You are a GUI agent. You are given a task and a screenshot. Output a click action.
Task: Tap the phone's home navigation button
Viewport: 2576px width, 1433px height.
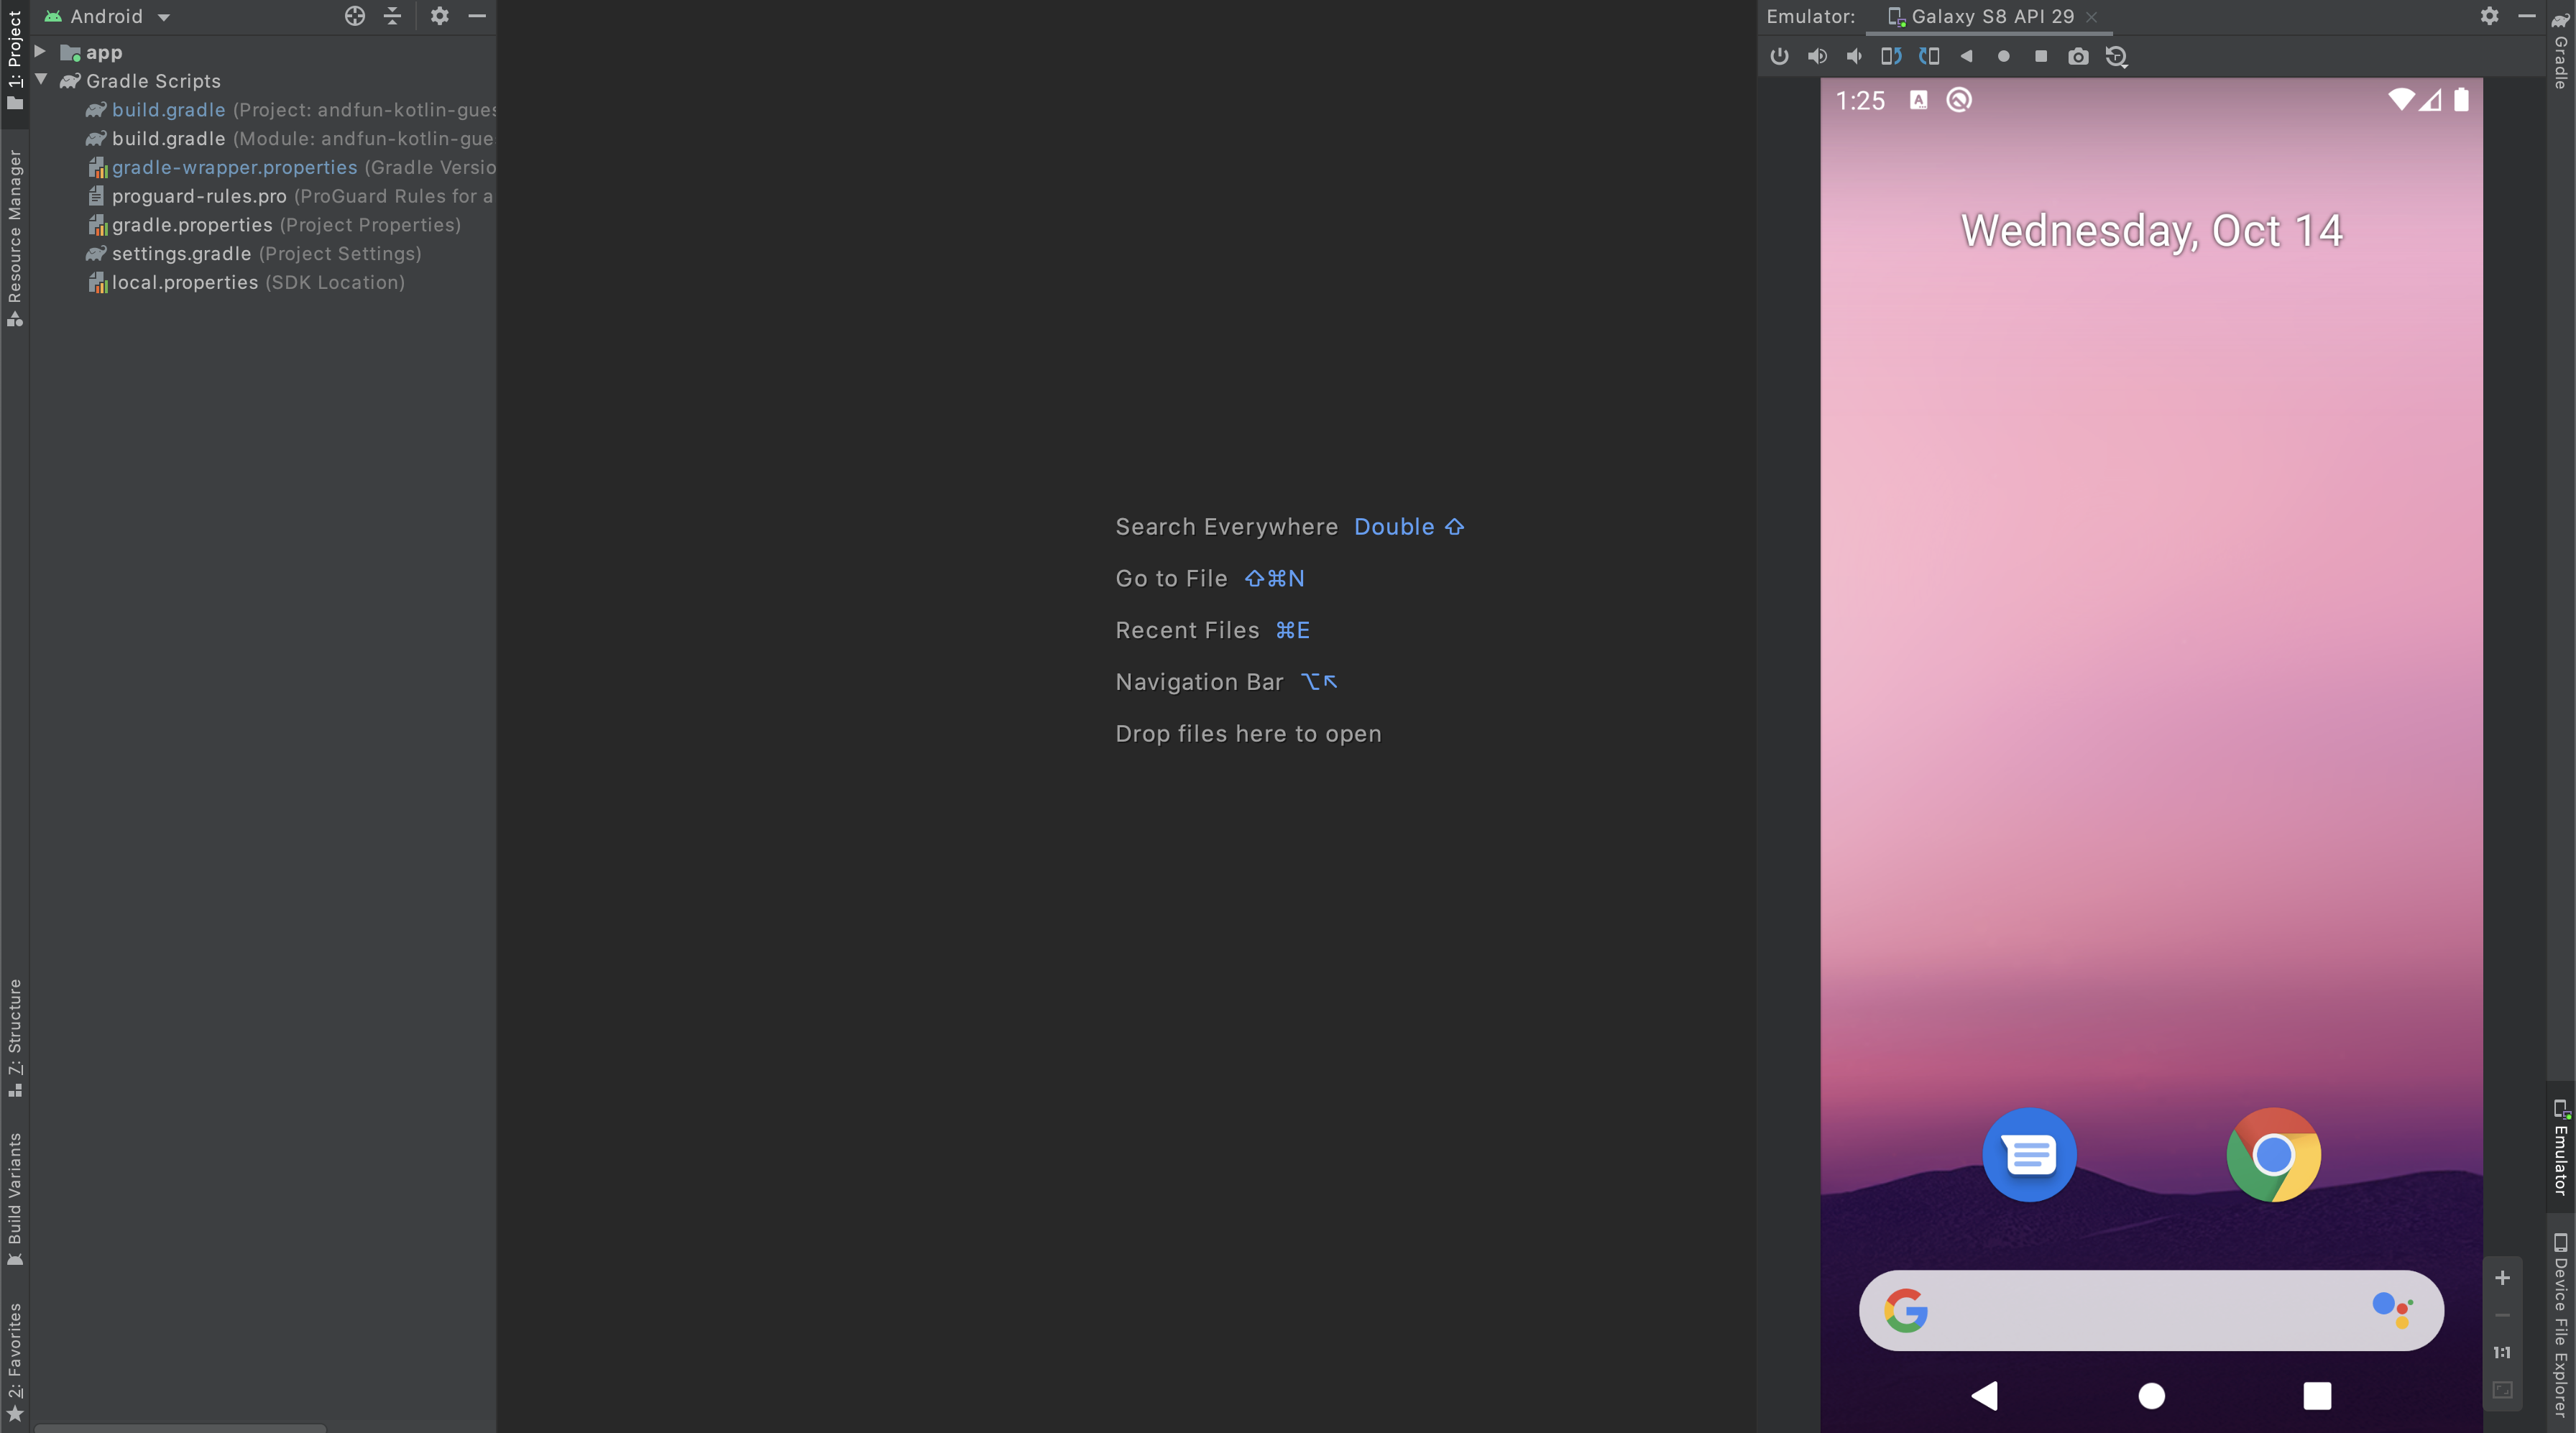click(2151, 1395)
